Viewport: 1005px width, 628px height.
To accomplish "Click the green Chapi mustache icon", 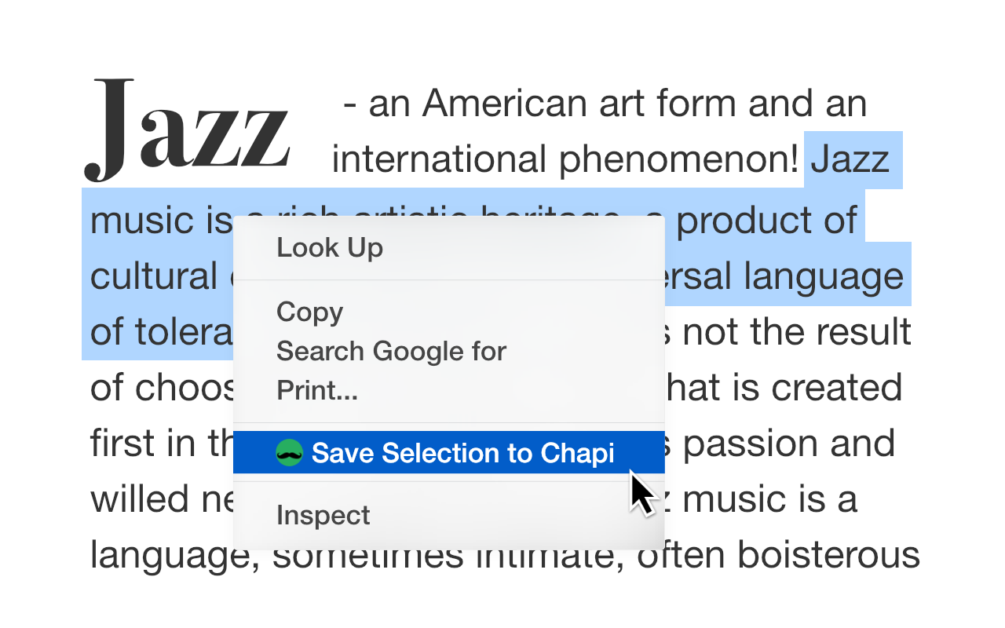I will [x=289, y=453].
